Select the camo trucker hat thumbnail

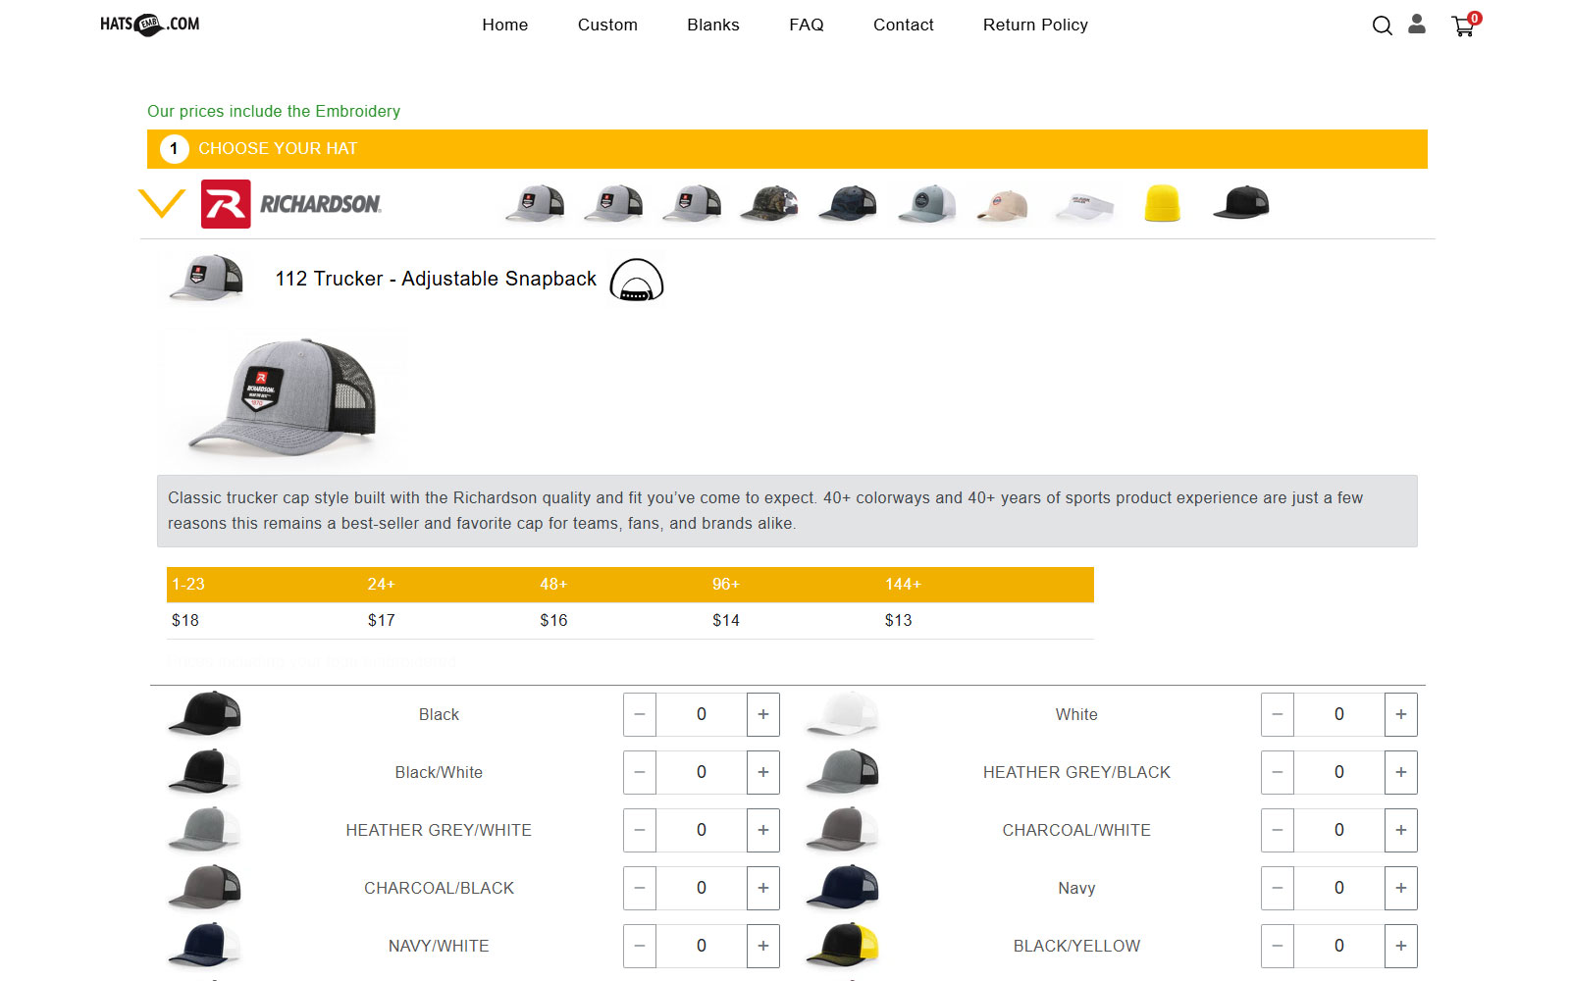point(768,203)
